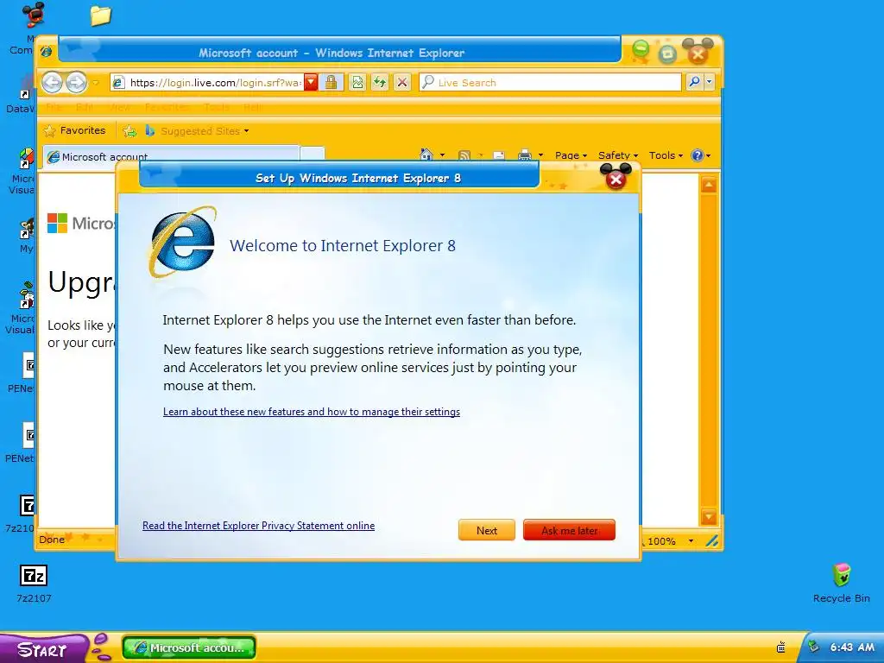Viewport: 884px width, 663px height.
Task: Click into the Live Search box
Action: pyautogui.click(x=550, y=82)
